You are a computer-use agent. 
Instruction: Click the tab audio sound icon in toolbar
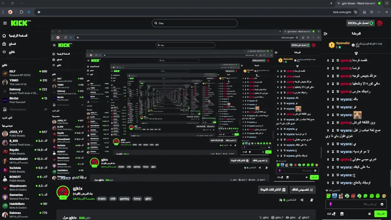click(29, 12)
